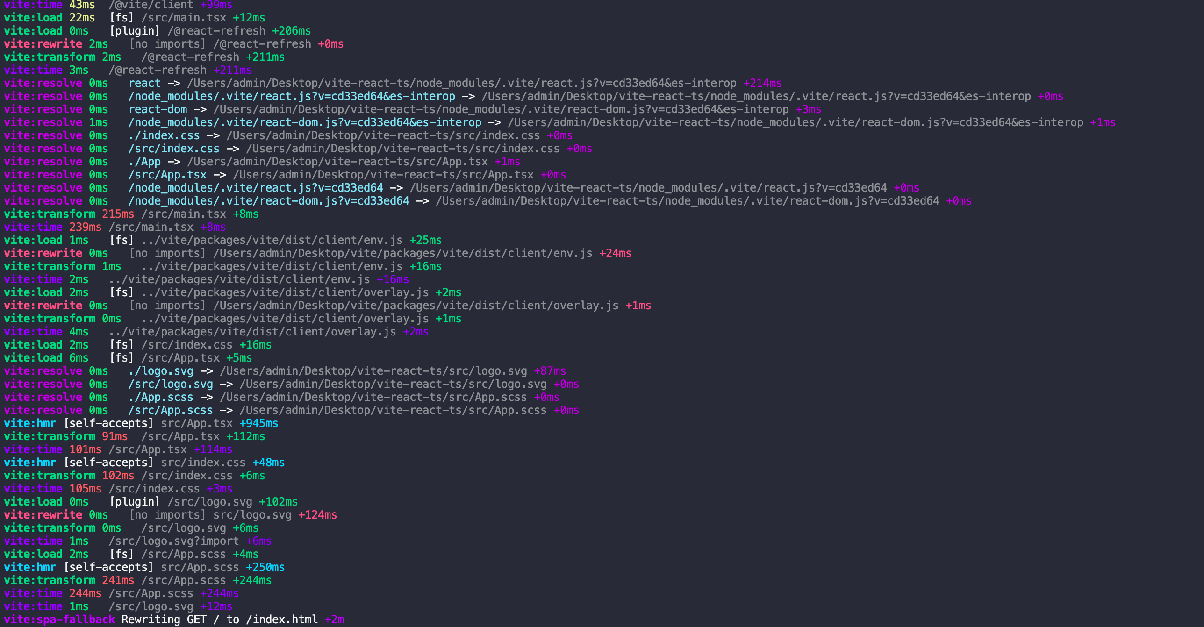Click './logo.svg' blue resolve text
The height and width of the screenshot is (627, 1204).
[x=161, y=371]
